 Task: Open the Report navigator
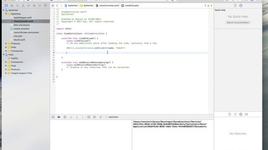pos(45,5)
